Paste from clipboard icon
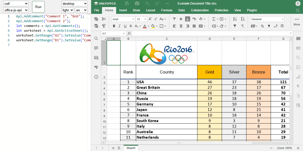303x151 pixels. [x=96, y=26]
